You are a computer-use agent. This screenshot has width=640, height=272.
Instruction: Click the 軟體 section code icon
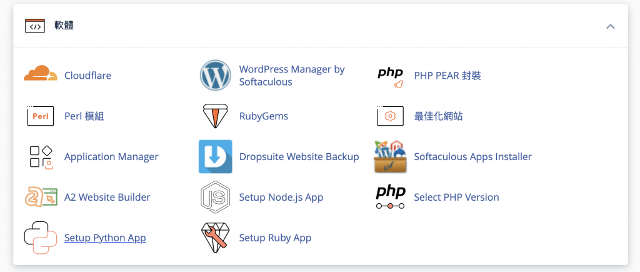(x=35, y=26)
